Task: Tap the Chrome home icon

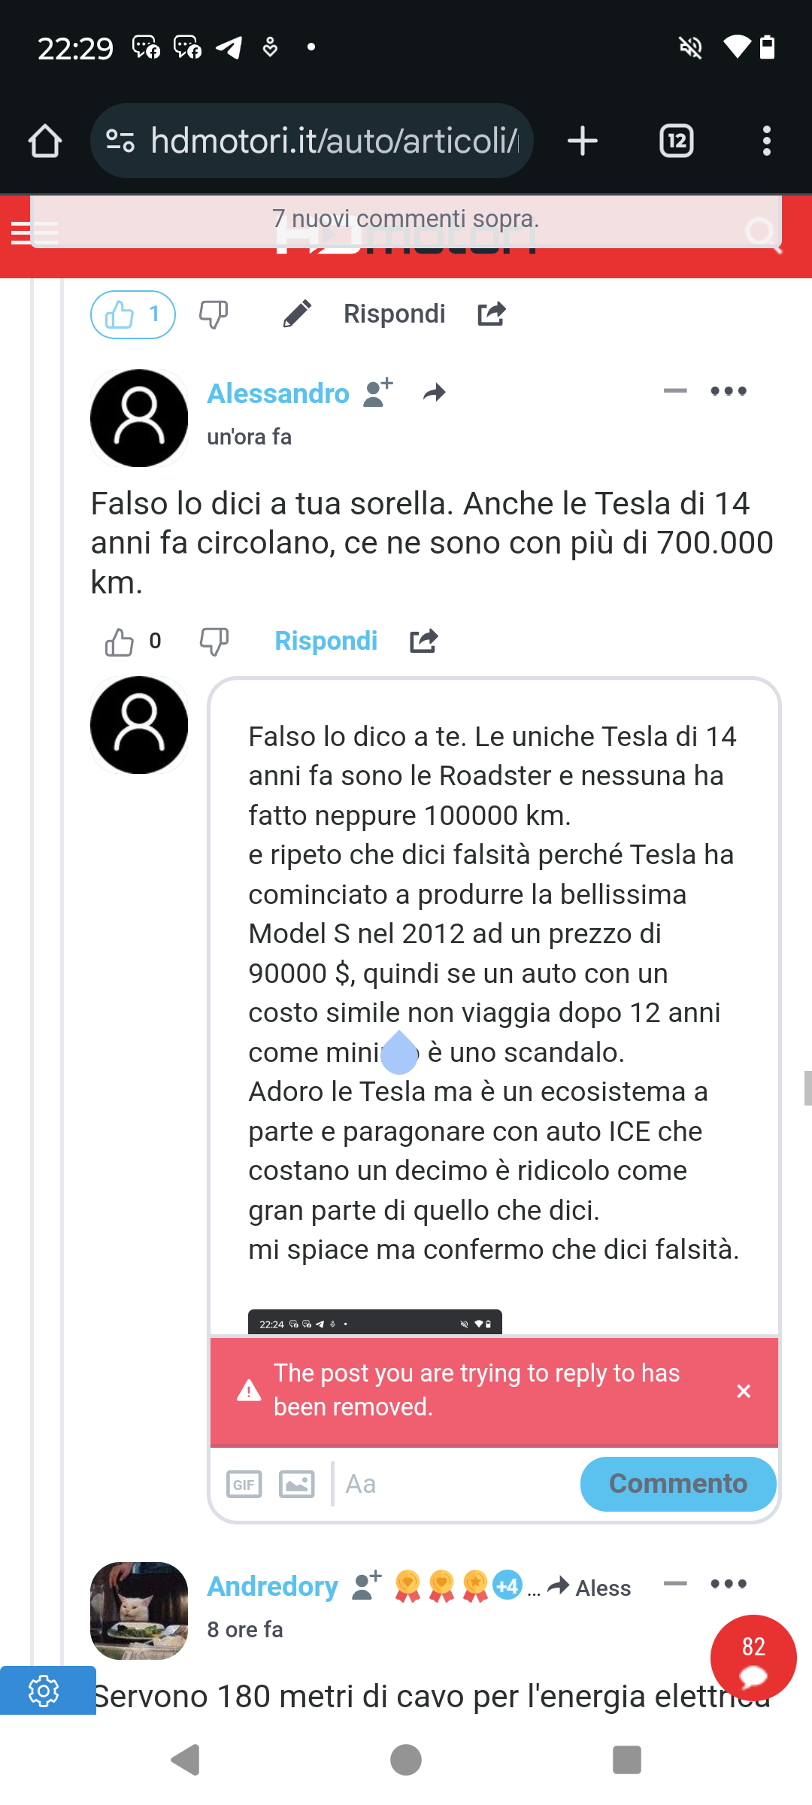Action: pos(45,141)
